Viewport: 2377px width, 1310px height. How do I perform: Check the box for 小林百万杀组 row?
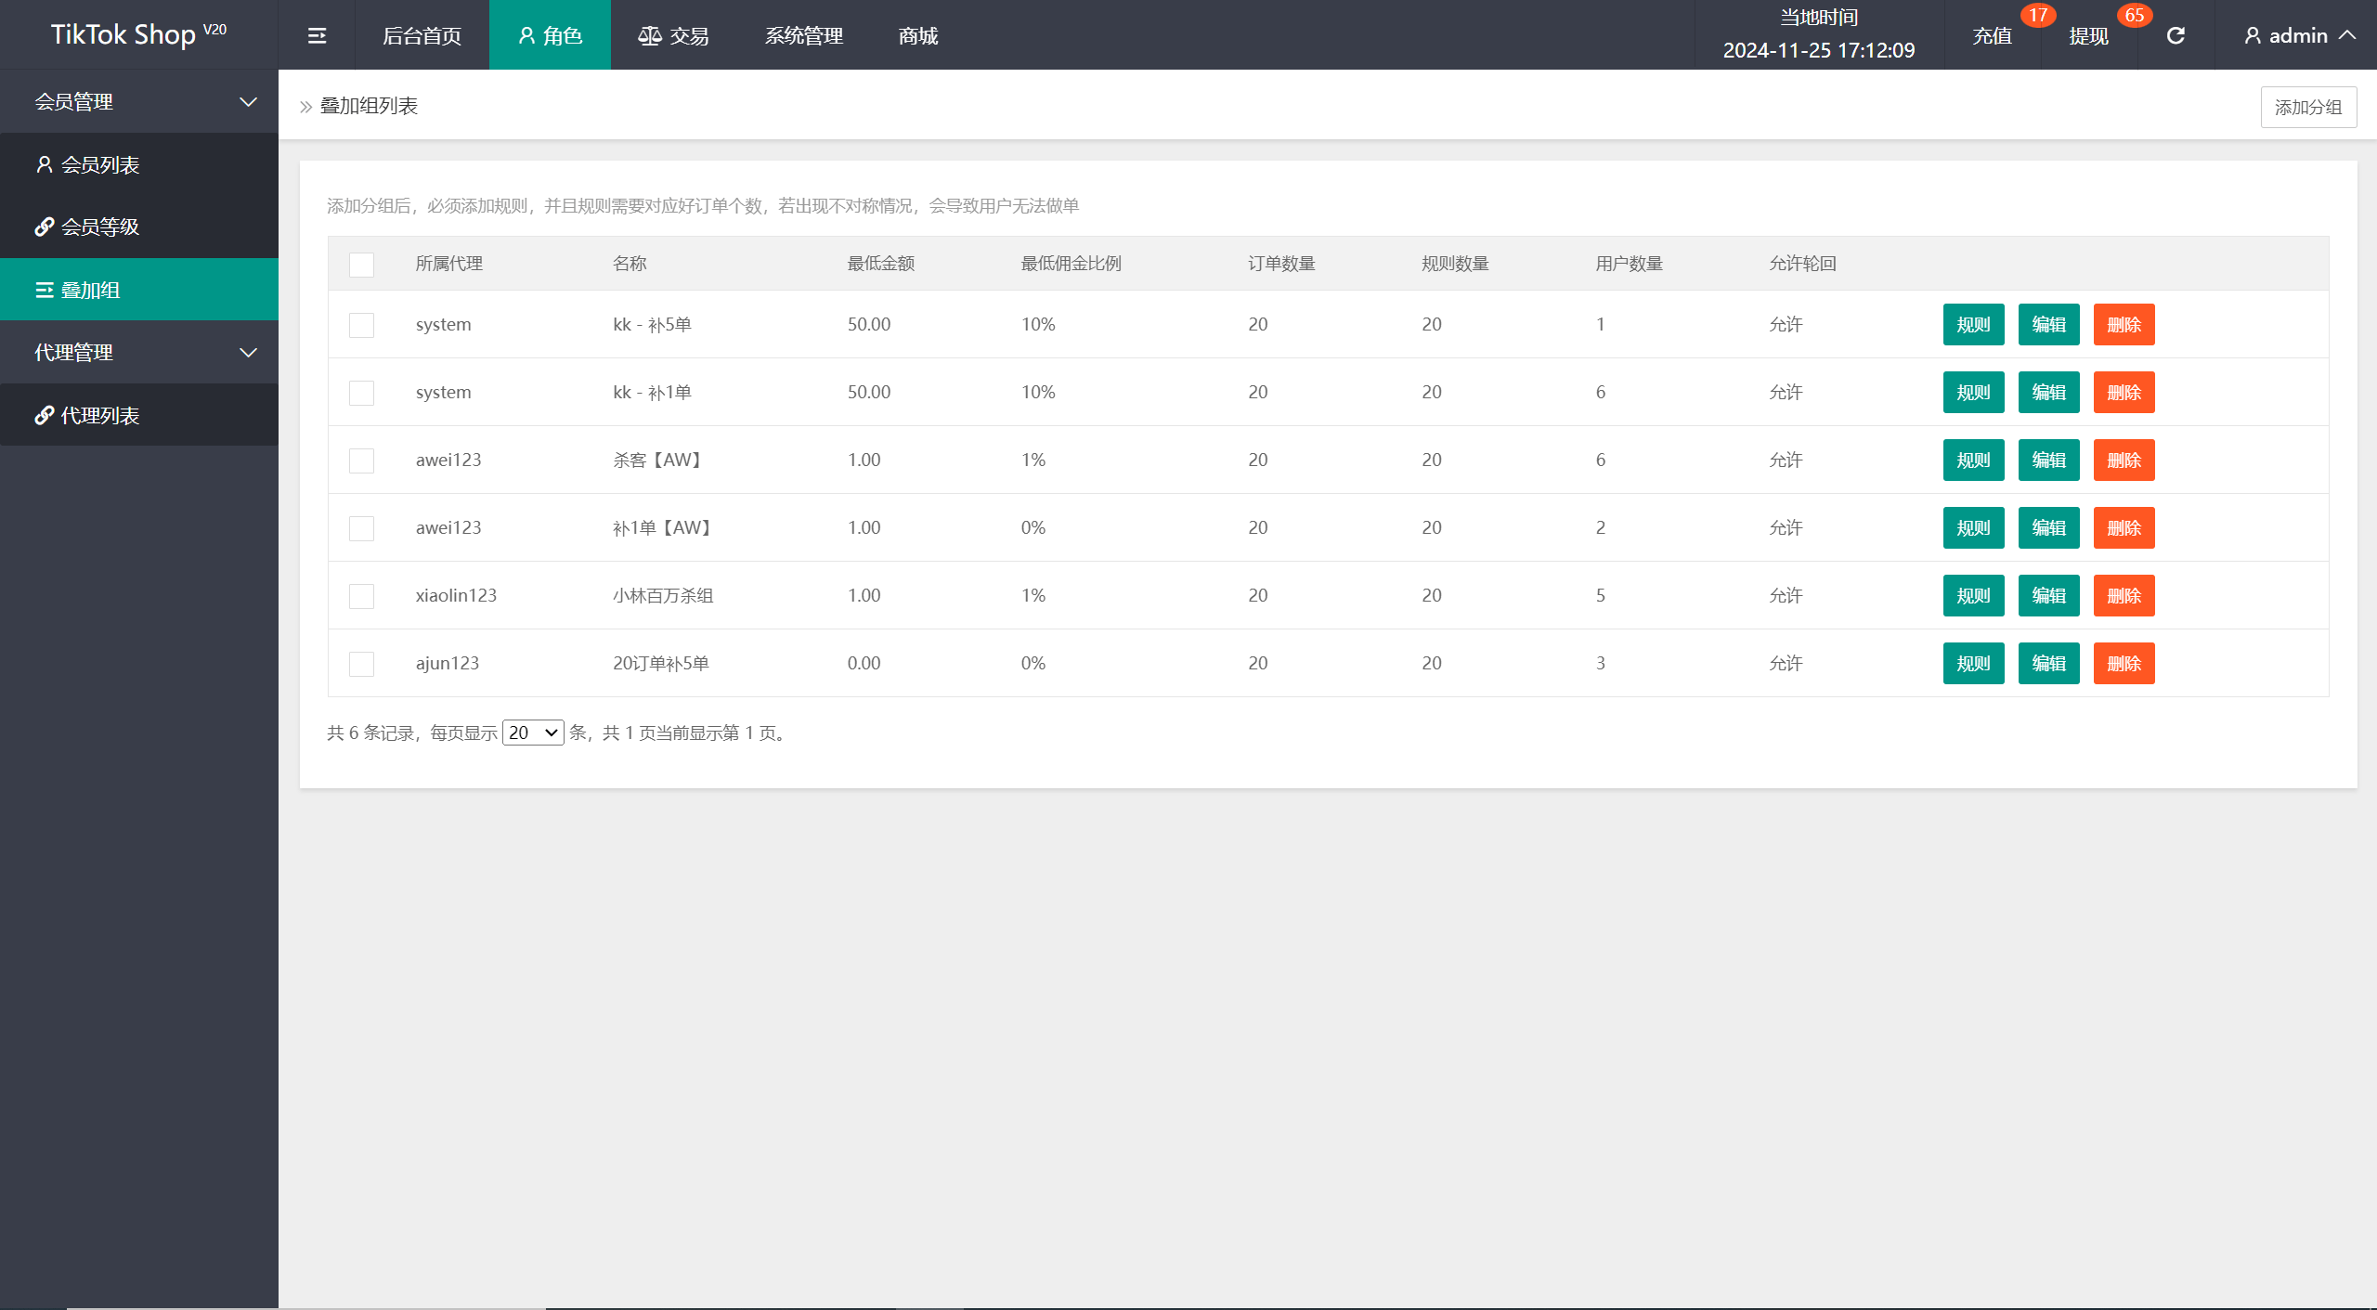[x=361, y=596]
